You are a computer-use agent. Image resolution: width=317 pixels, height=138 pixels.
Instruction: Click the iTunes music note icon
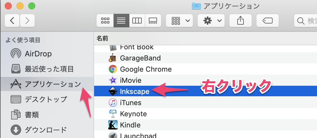coord(113,102)
